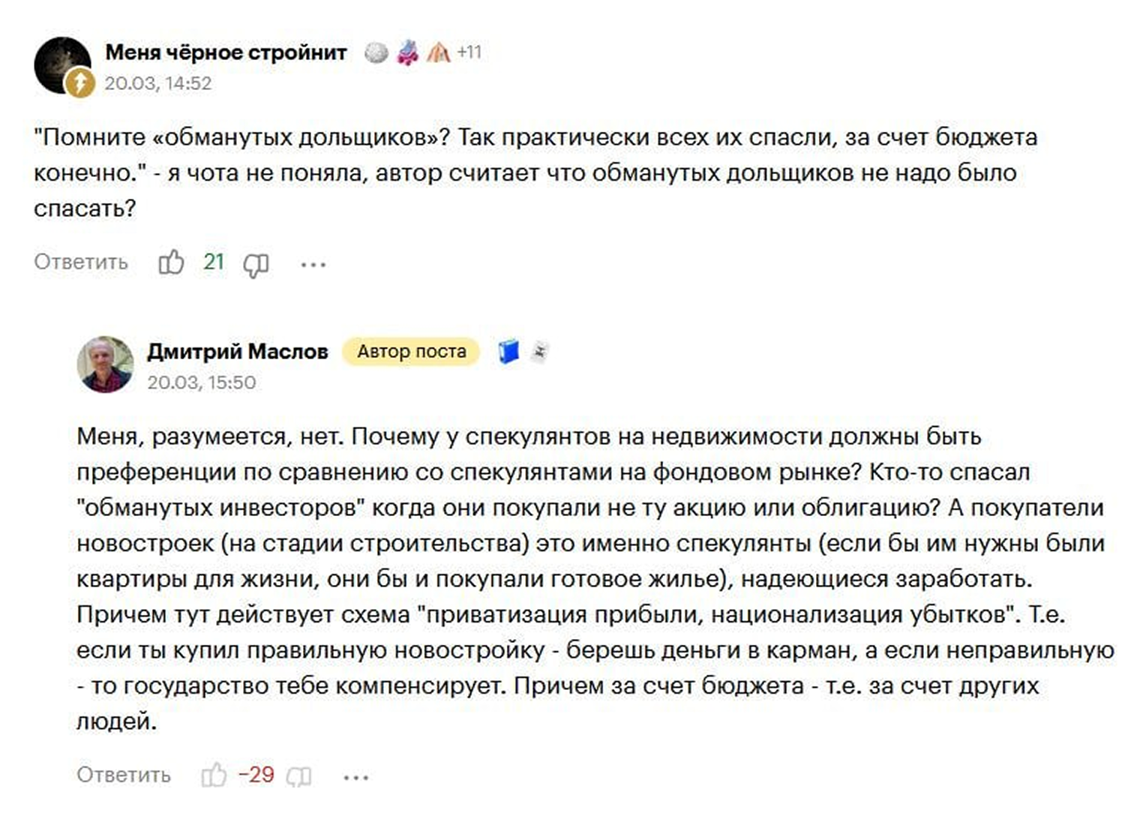
Task: Reply to the first comment via Ответить
Action: click(81, 262)
